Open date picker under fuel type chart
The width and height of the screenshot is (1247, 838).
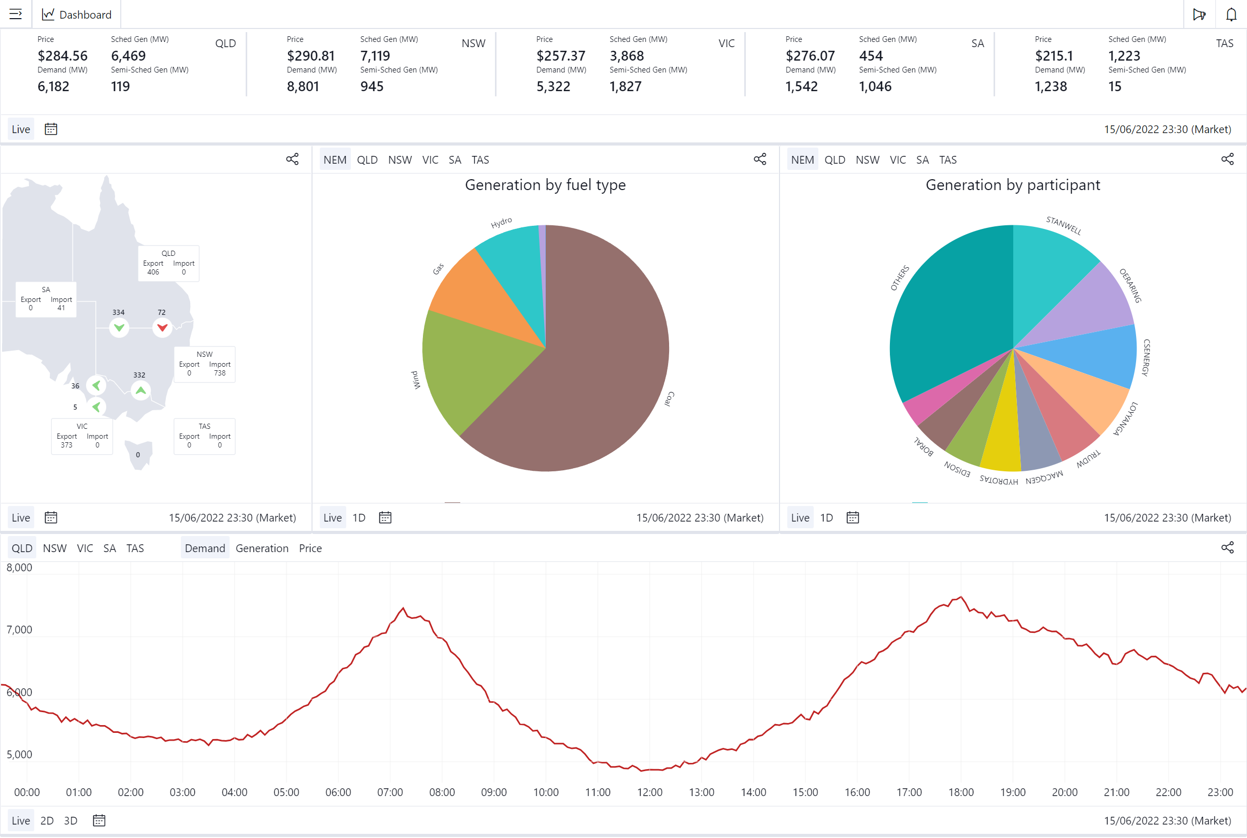coord(385,517)
